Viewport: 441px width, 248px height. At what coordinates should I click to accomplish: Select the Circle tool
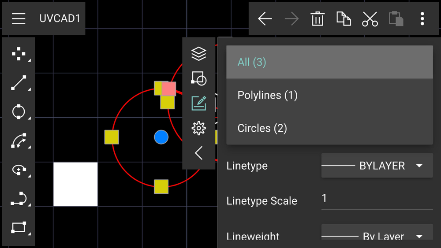coord(19,112)
